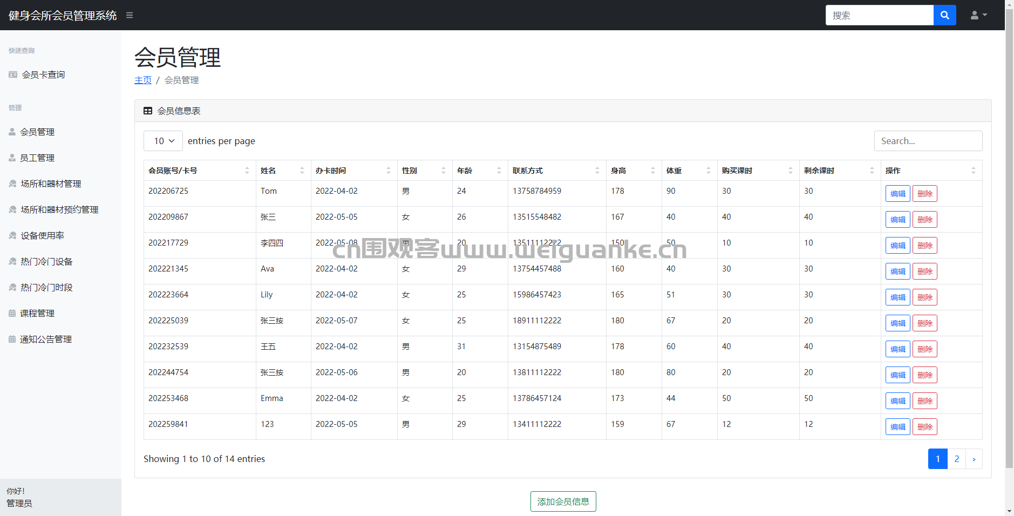Click the 通知公告管理 menu item
Viewport: 1014px width, 516px height.
coord(46,339)
